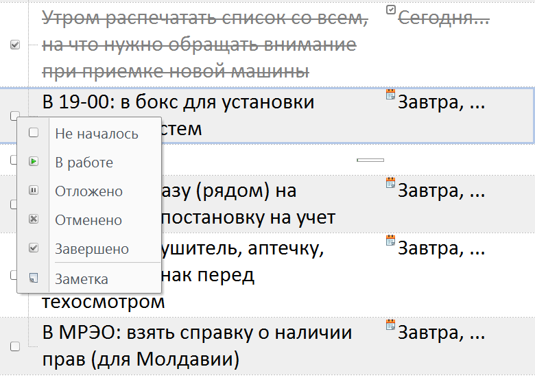535x380 pixels.
Task: Click the green play icon for "В работе"
Action: click(34, 163)
